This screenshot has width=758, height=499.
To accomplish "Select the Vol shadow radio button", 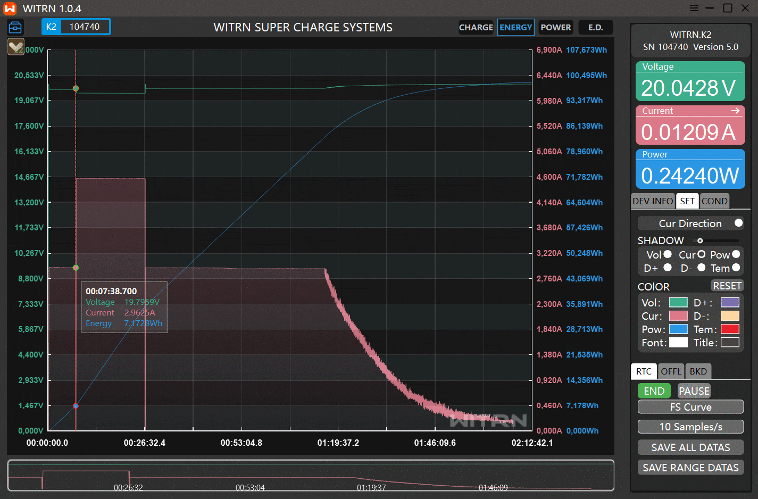I will [x=668, y=254].
